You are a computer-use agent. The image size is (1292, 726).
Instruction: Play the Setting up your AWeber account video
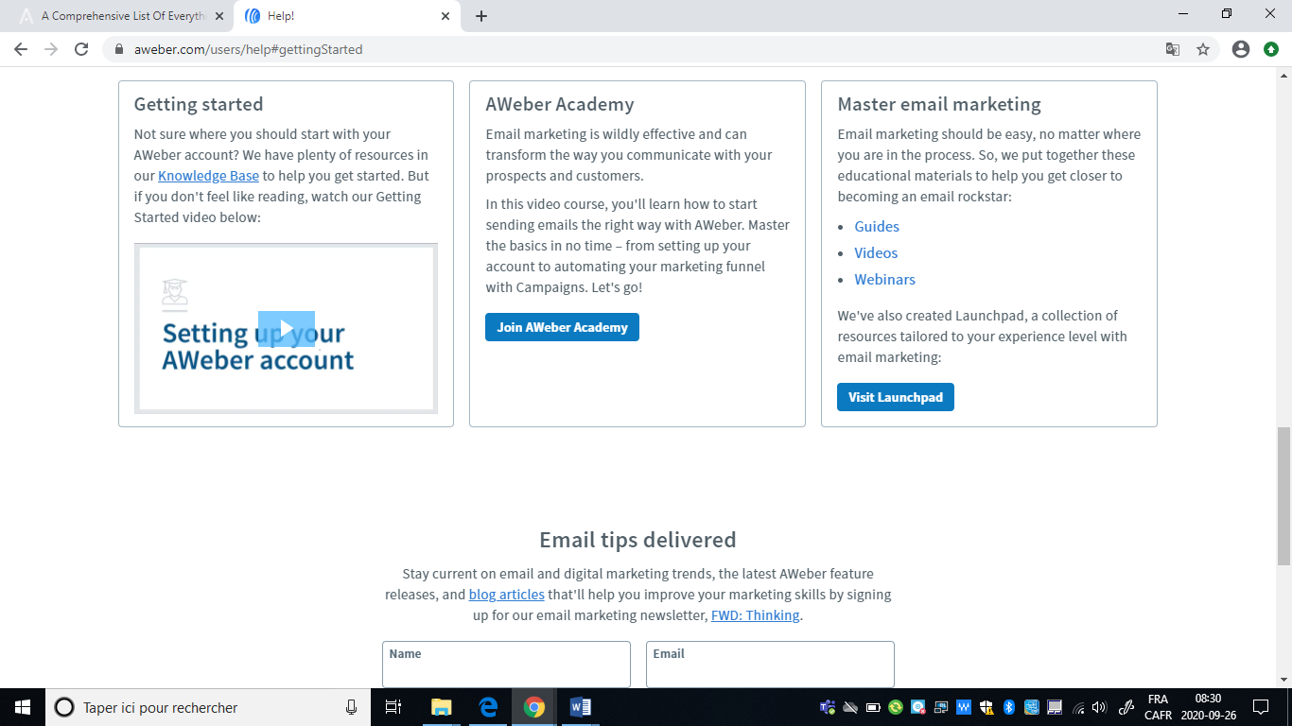click(x=287, y=329)
